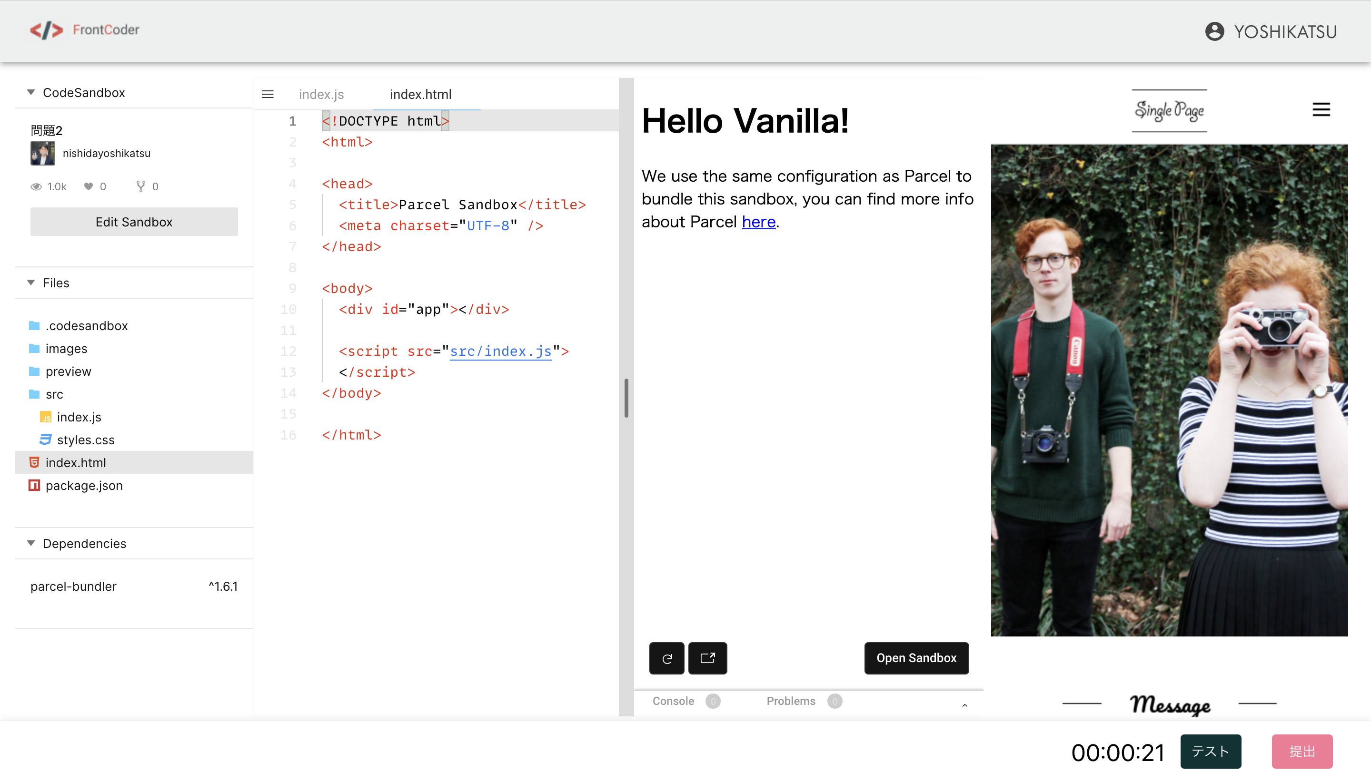Screen dimensions: 1371x782
Task: Click the テスト test button
Action: 1210,752
